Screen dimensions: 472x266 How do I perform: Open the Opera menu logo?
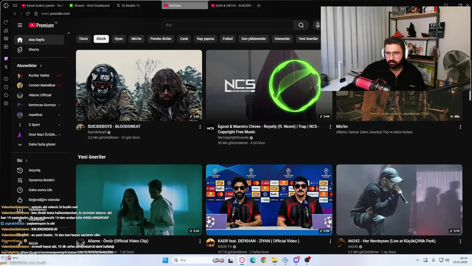point(6,6)
